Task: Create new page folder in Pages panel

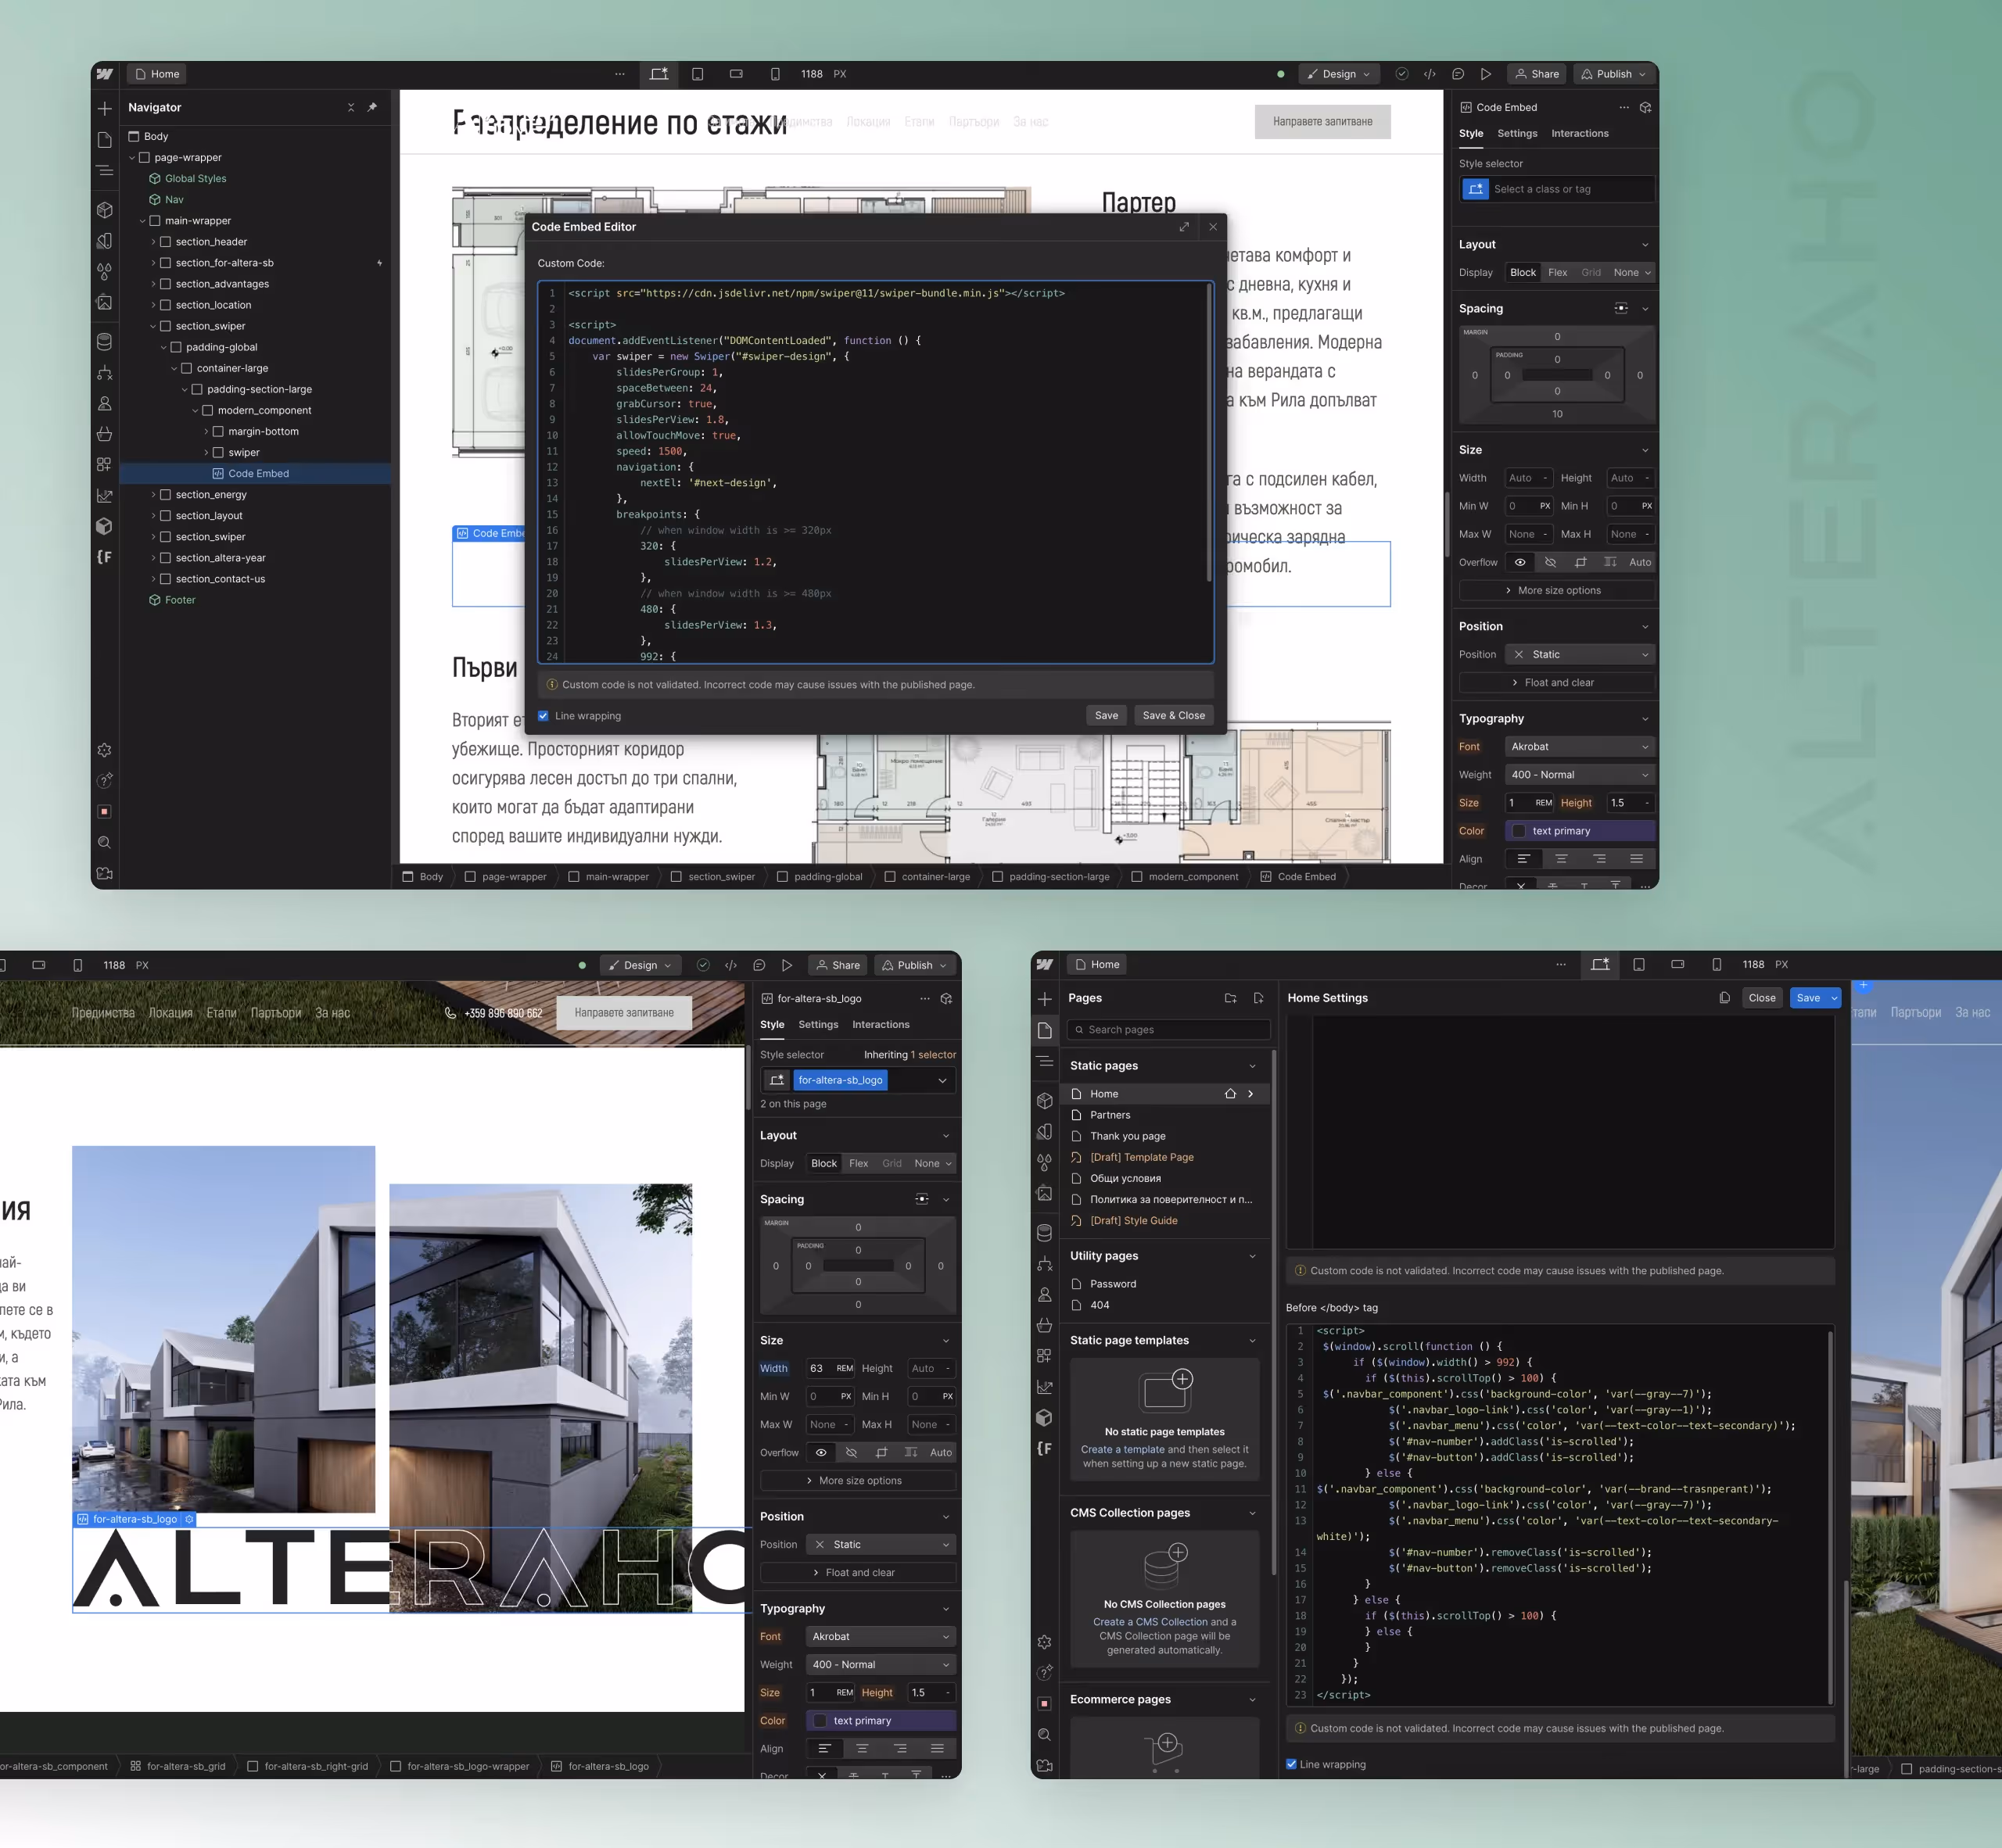Action: [x=1231, y=998]
